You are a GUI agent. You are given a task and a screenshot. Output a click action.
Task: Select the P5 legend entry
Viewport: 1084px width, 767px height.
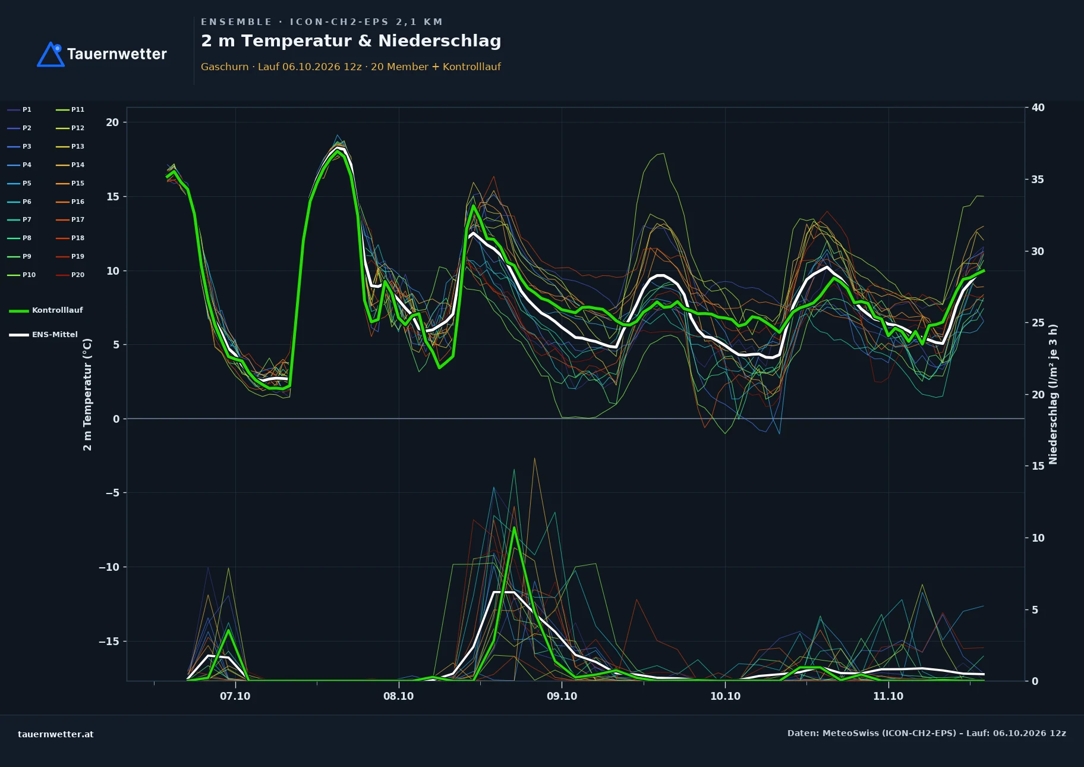20,183
